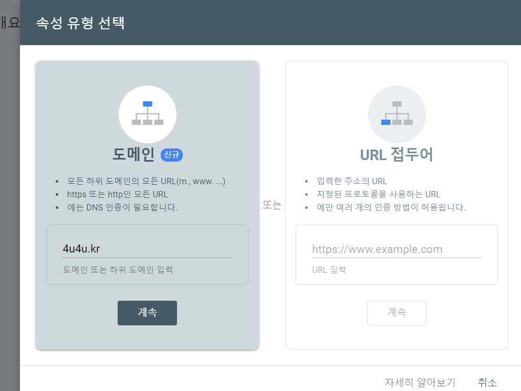Click the 또는 divider label between cards
Viewport: 521px width, 391px height.
click(272, 205)
